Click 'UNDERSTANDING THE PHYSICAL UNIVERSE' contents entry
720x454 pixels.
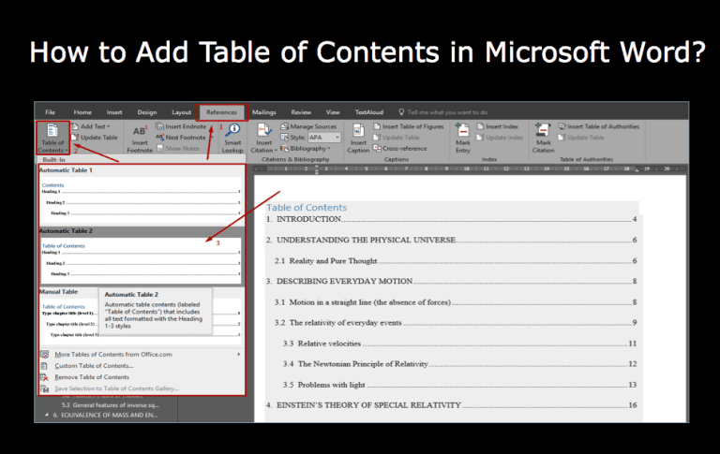coord(452,240)
